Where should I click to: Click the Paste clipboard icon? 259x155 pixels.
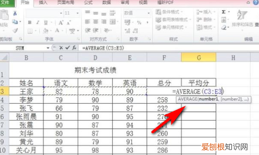[x=4, y=15]
